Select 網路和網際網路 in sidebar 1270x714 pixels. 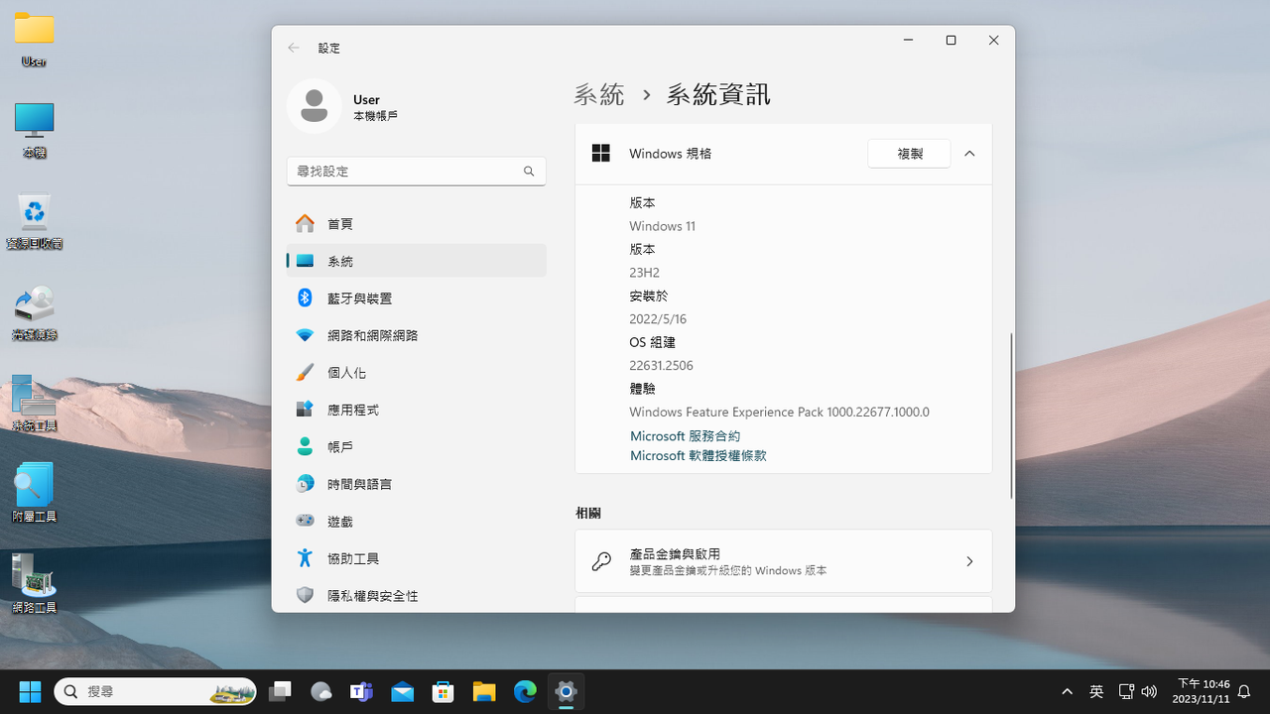click(x=417, y=335)
